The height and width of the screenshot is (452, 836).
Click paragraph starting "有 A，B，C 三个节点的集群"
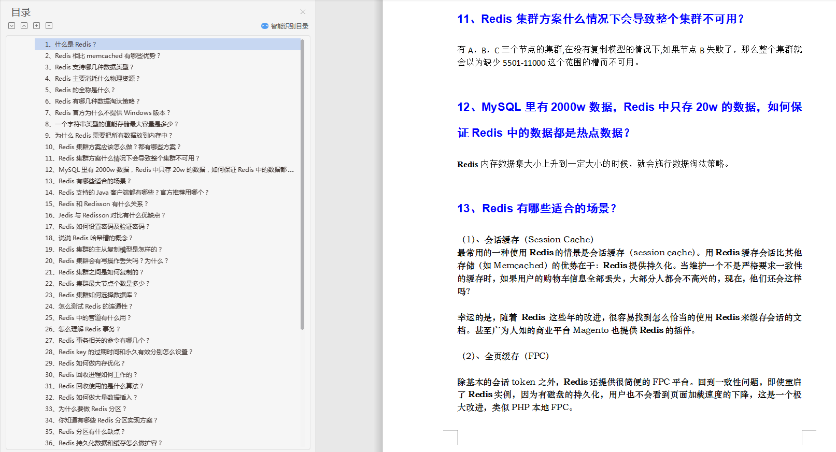tap(630, 56)
